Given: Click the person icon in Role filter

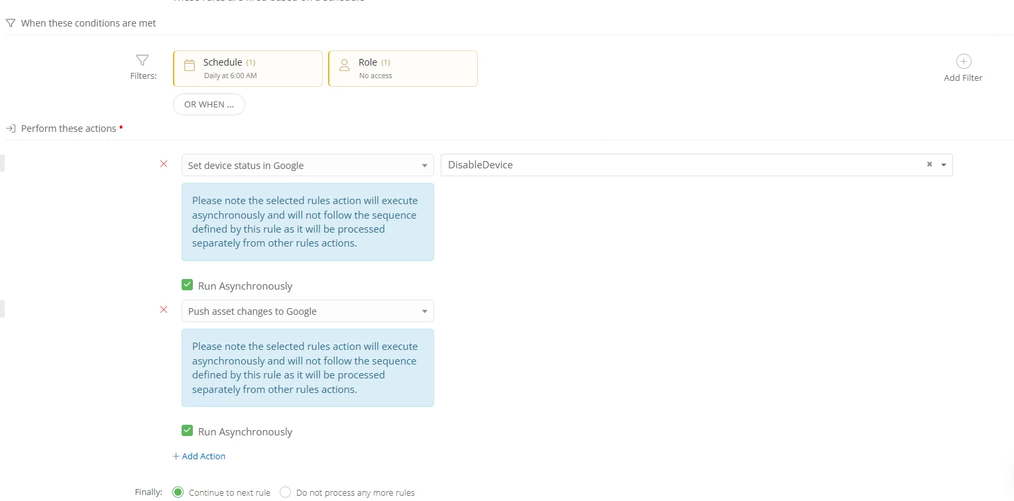Looking at the screenshot, I should point(345,65).
